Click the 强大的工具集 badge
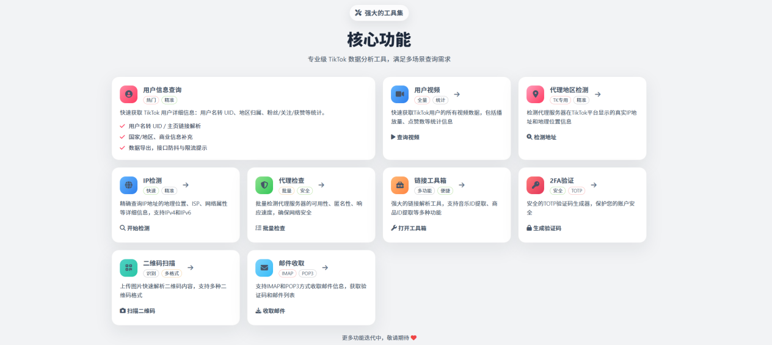 pos(379,13)
